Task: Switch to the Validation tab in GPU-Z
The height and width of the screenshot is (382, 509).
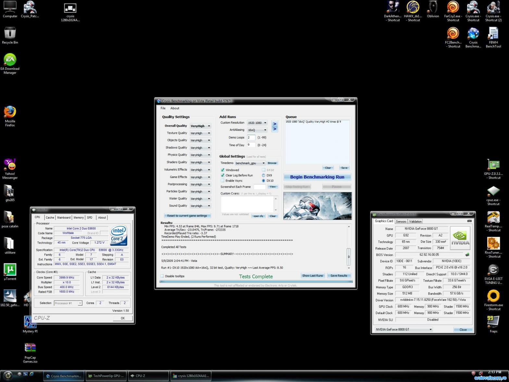Action: [415, 222]
